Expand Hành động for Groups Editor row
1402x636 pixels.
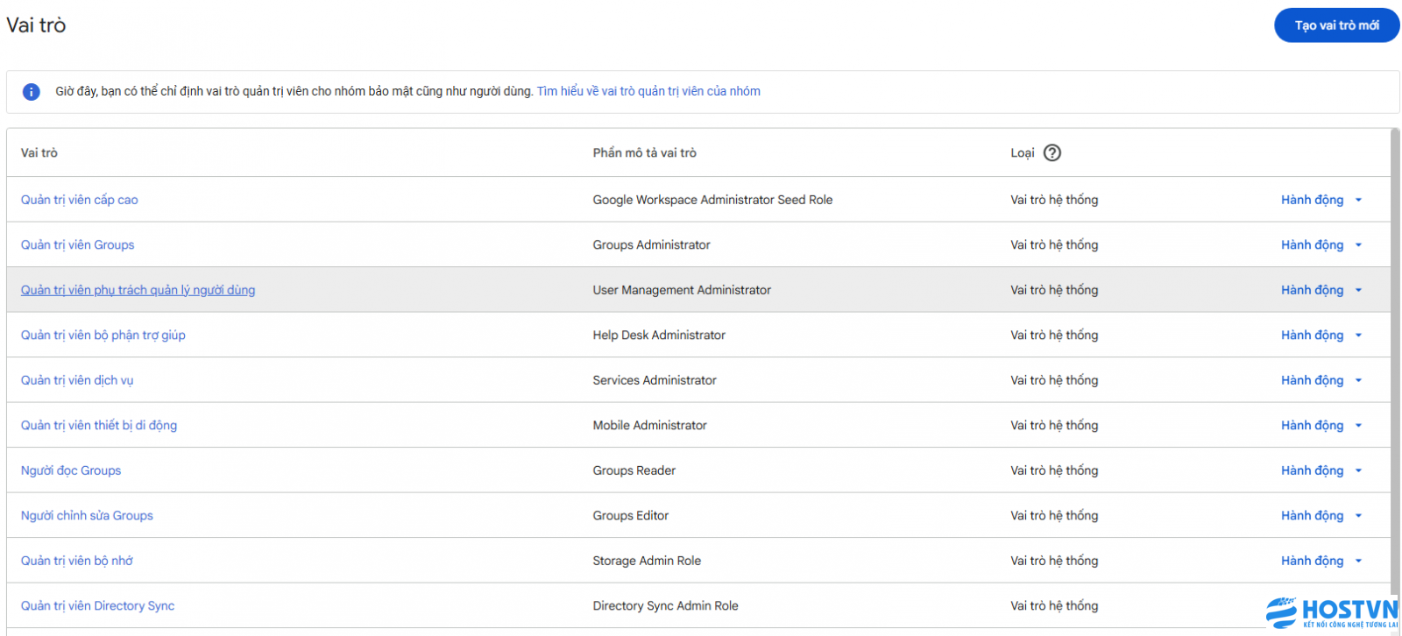point(1321,515)
